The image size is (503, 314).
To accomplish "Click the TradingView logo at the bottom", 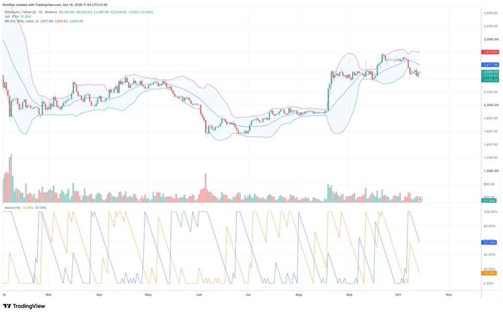I will 24,306.
